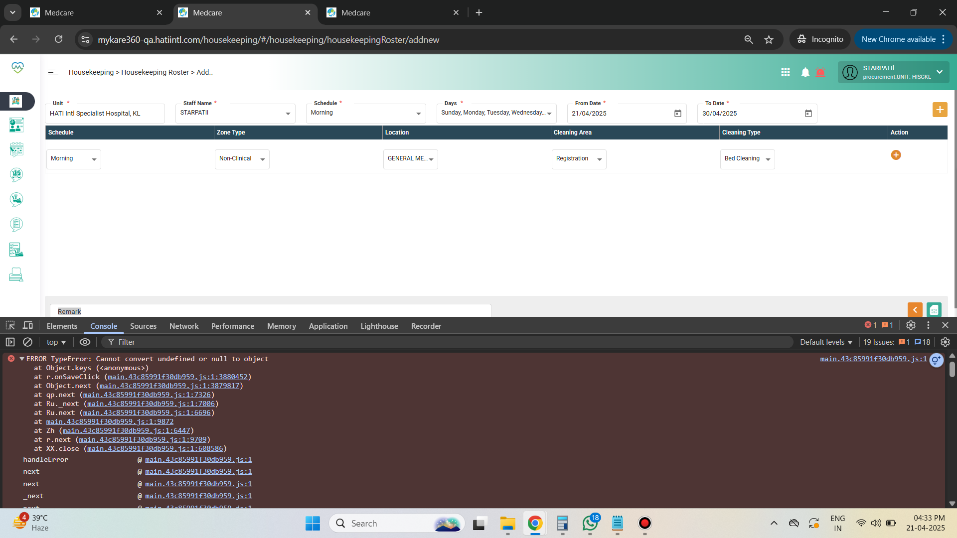Select the highlighted housekeeping sidebar icon
This screenshot has height=538, width=957.
tap(16, 101)
